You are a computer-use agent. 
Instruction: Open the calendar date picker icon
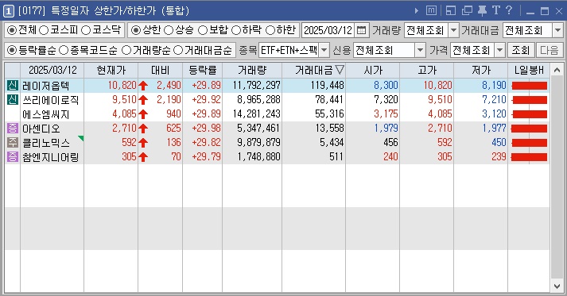coord(361,30)
